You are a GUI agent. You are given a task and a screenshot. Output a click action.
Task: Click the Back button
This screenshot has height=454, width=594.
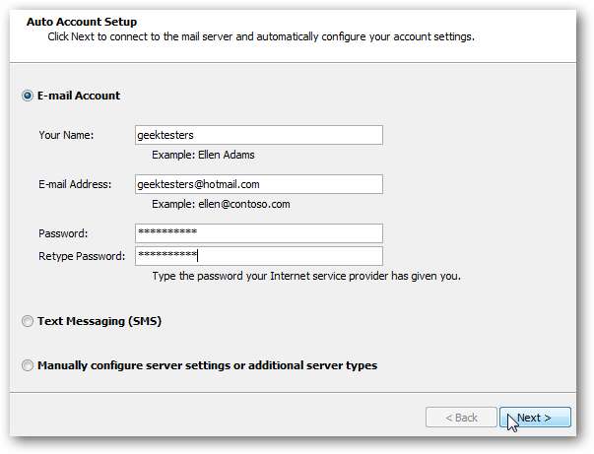[460, 418]
